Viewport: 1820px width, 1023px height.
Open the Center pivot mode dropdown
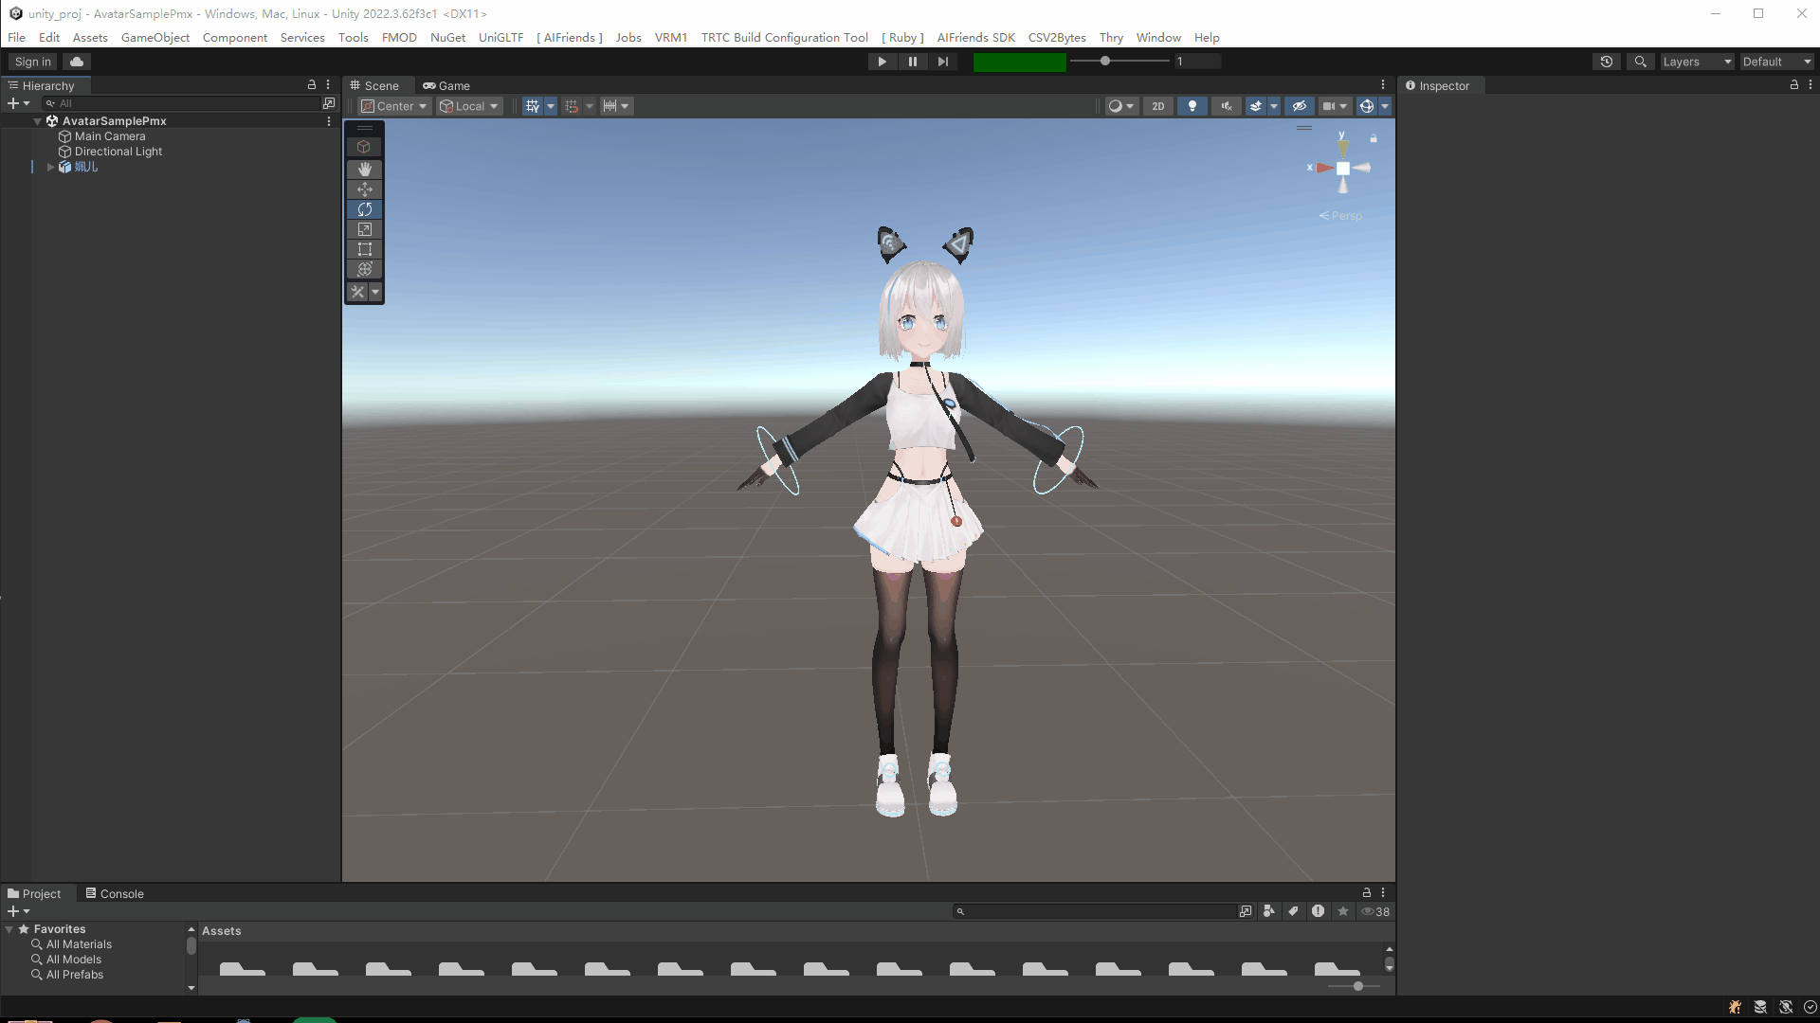(394, 106)
